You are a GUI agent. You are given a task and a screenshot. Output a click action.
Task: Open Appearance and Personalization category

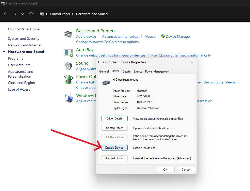point(20,74)
